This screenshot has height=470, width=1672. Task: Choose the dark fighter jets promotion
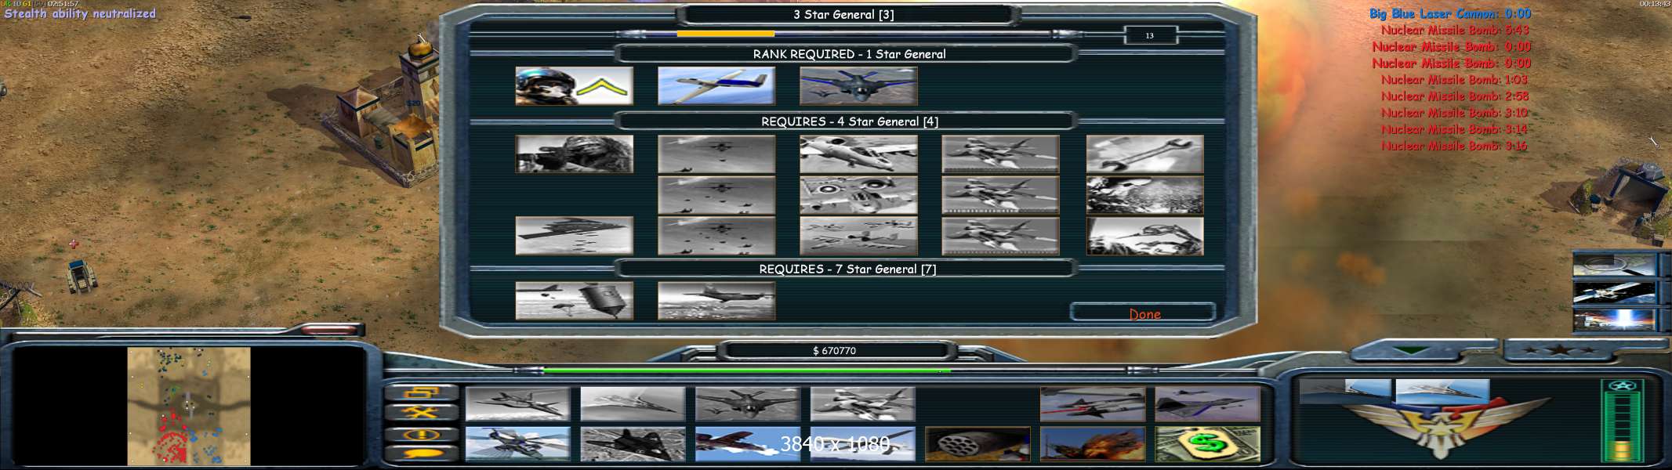point(858,86)
